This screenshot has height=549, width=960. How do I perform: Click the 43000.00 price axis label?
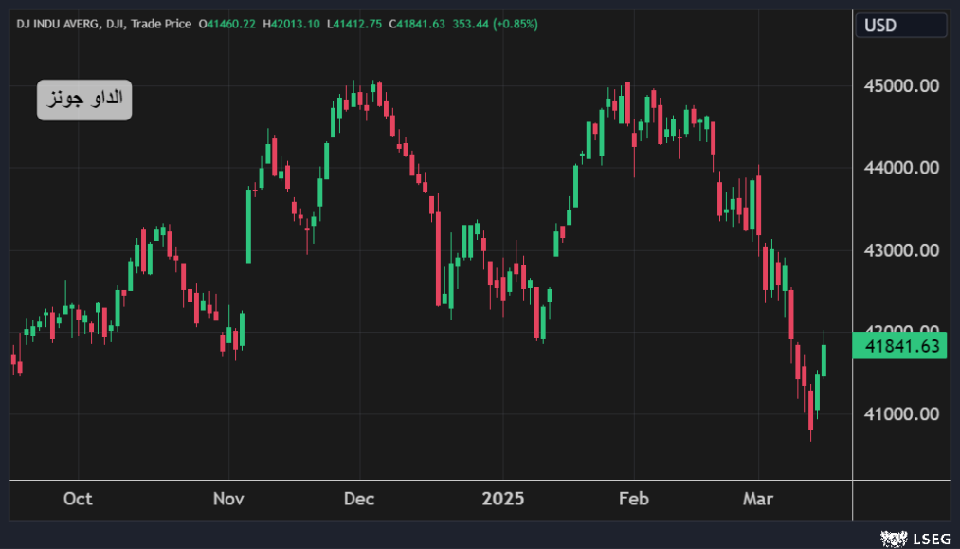click(x=901, y=250)
